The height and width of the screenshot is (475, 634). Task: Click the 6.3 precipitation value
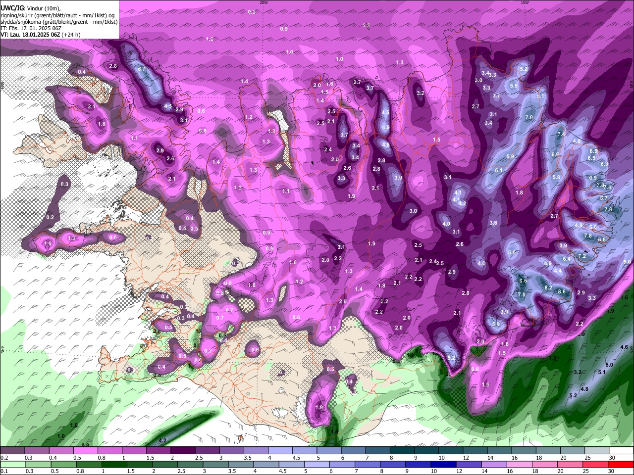point(604,164)
